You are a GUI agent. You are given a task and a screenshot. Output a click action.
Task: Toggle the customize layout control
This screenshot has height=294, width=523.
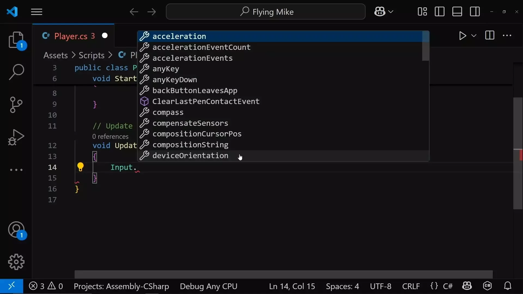pos(422,11)
